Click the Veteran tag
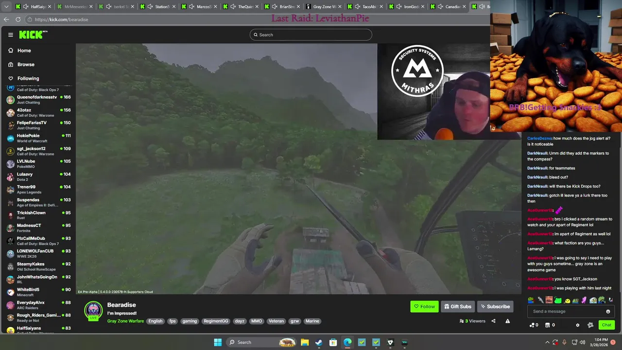 (x=276, y=321)
